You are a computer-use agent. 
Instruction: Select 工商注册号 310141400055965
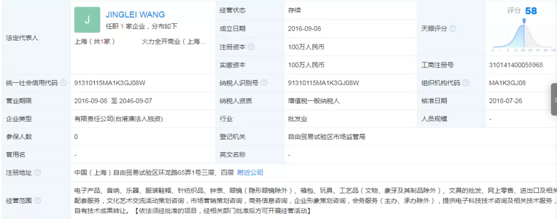516,65
